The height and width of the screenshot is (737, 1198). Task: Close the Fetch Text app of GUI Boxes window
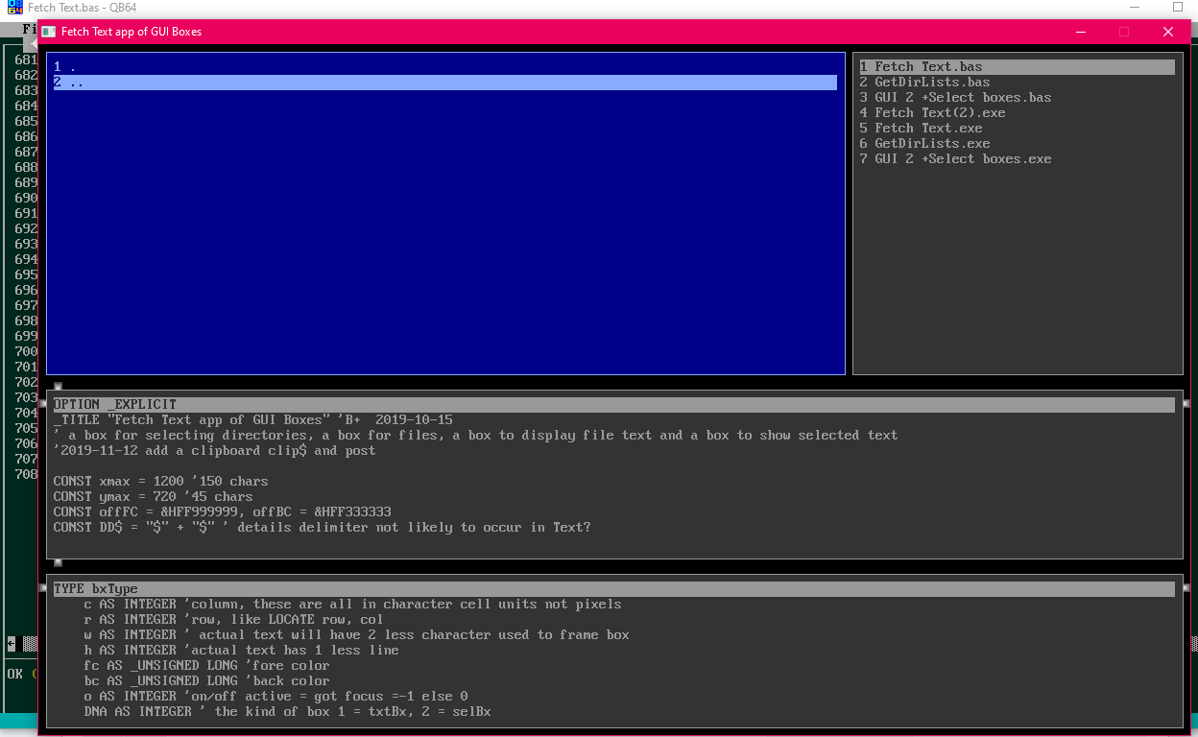pos(1167,32)
